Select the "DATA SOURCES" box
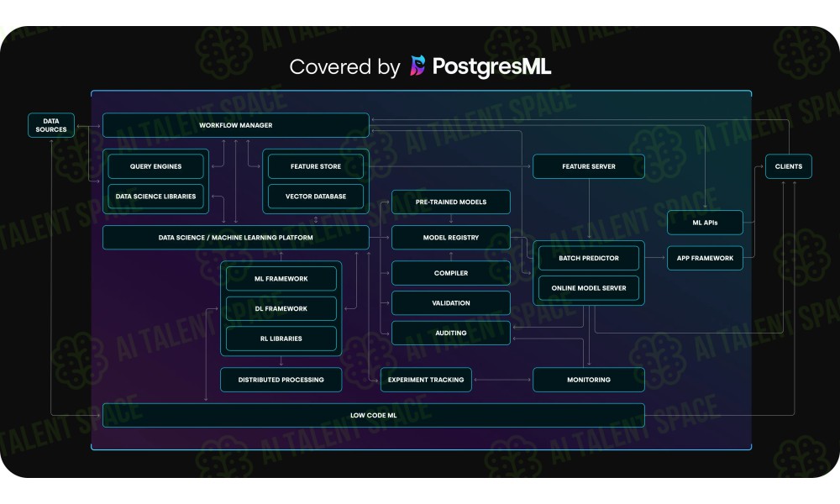 (51, 125)
